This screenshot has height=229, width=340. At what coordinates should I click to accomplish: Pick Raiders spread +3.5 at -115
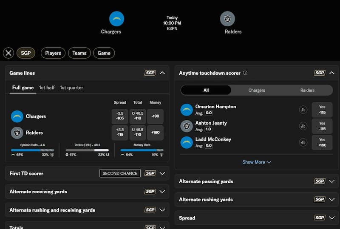click(x=120, y=132)
